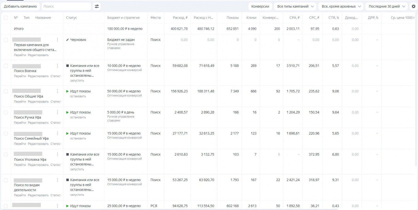Click the Конверсии button
The width and height of the screenshot is (418, 210).
pos(260,6)
